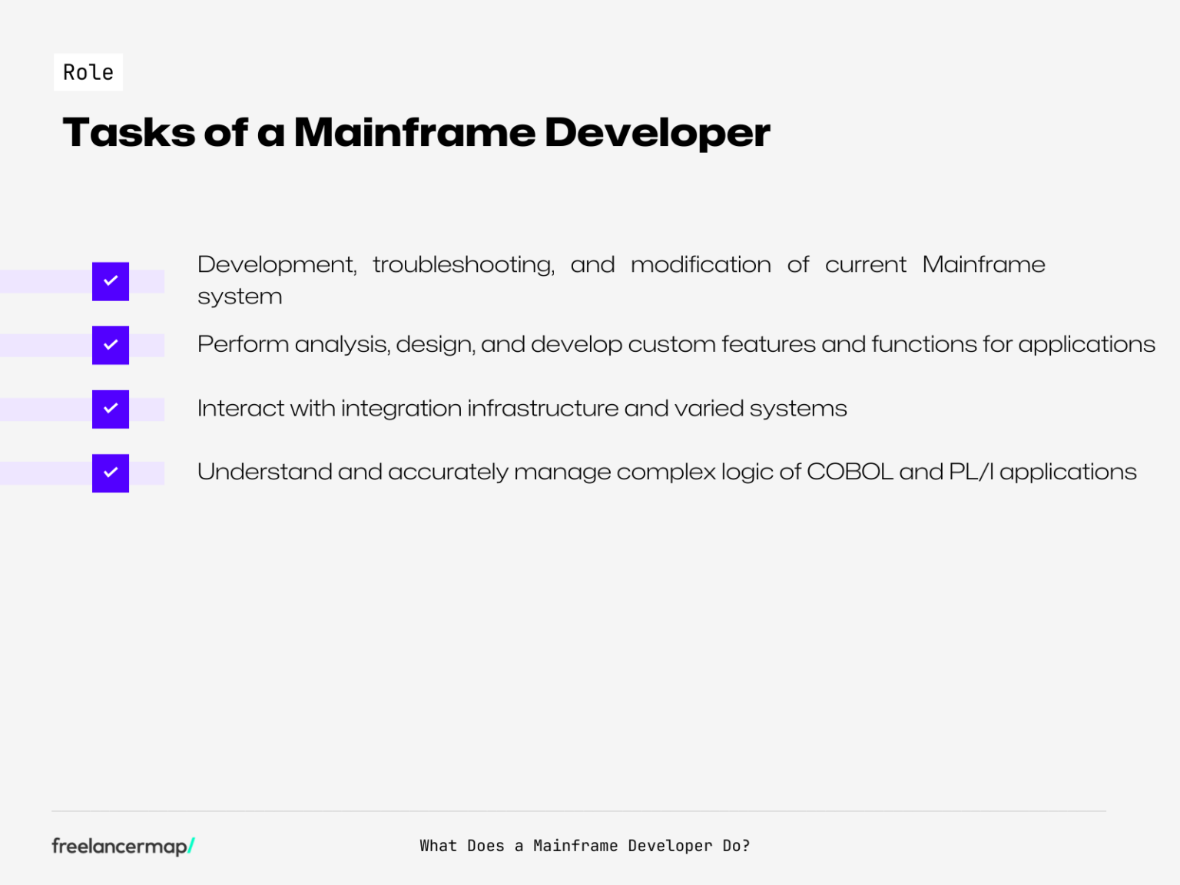Click the white checkmark inside the top purple square
This screenshot has width=1180, height=885.
(x=111, y=281)
